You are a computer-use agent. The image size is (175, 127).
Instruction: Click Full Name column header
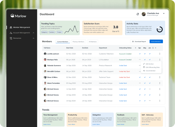pyautogui.click(x=47, y=48)
